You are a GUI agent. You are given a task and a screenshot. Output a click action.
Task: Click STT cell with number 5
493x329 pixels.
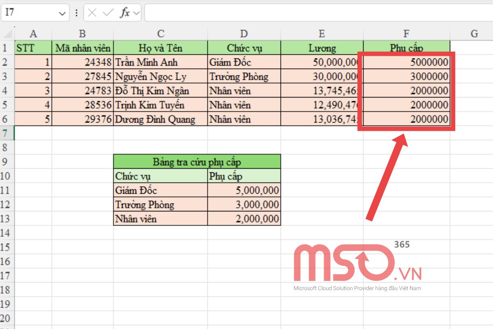coord(33,119)
